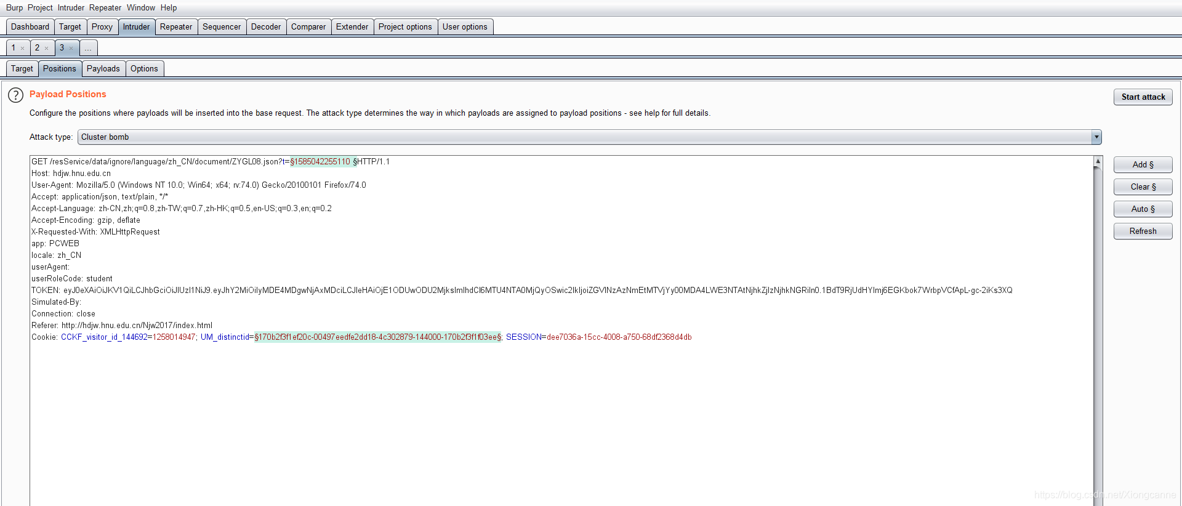This screenshot has width=1182, height=506.
Task: Select Intruder attack tab 3
Action: 62,48
